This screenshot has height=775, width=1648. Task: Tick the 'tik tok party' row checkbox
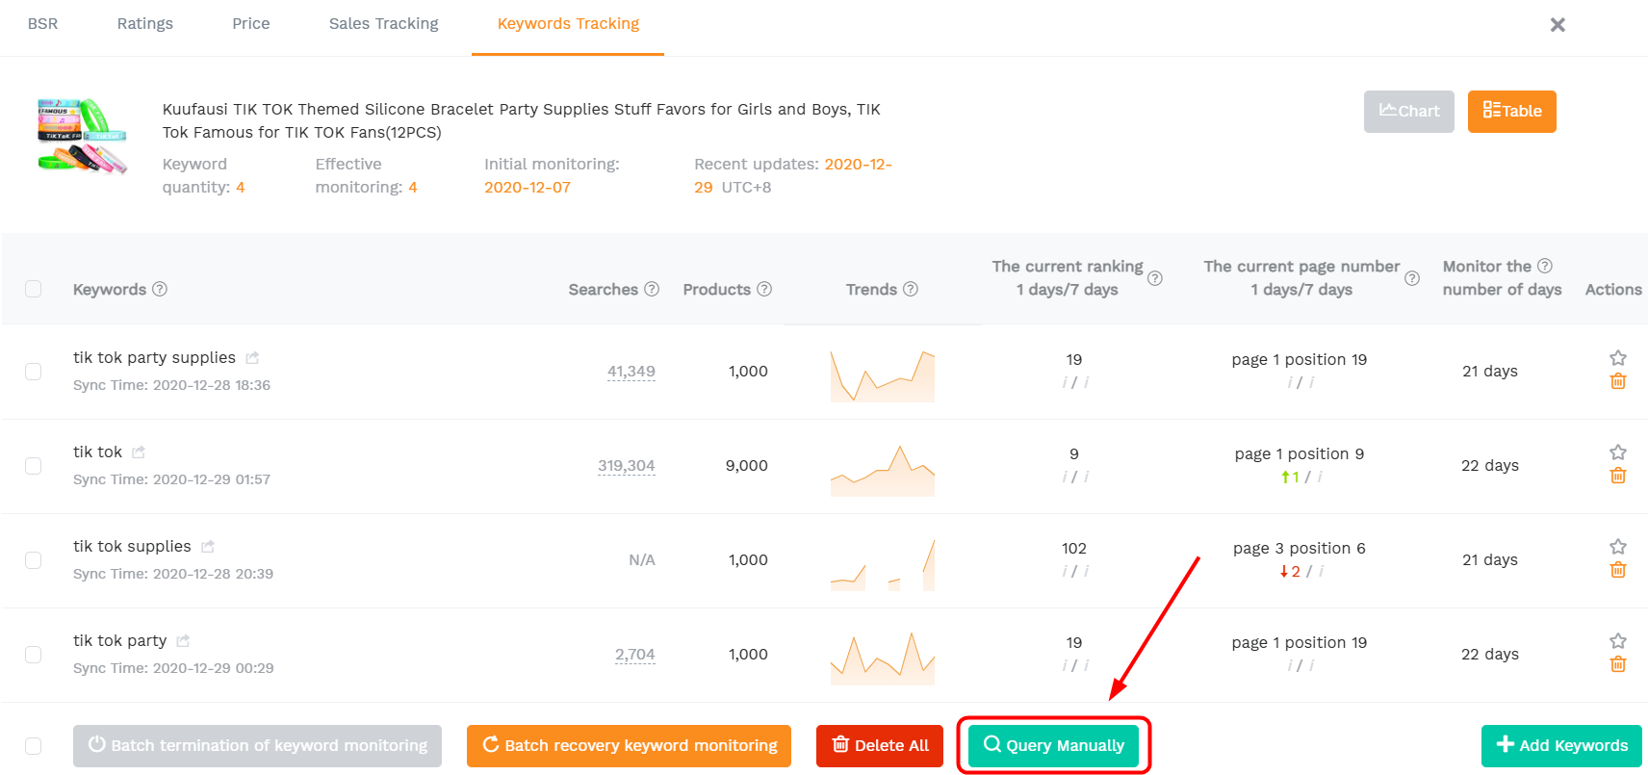34,655
